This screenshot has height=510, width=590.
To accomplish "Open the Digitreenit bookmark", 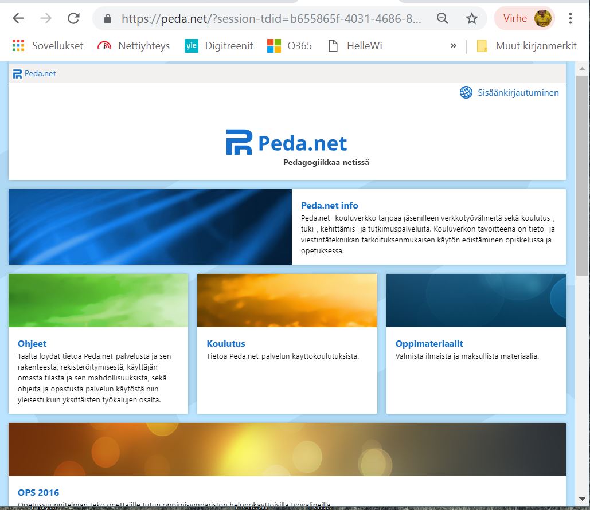I will [219, 46].
